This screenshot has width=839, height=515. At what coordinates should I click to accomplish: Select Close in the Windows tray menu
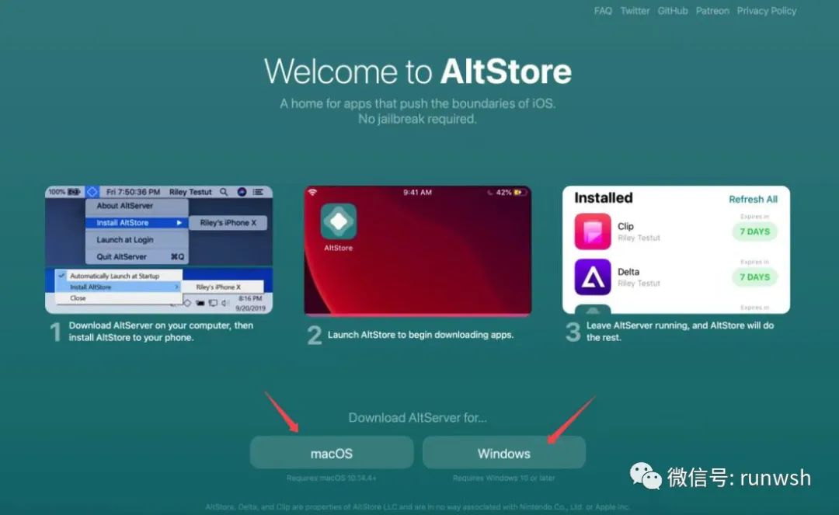[119, 298]
